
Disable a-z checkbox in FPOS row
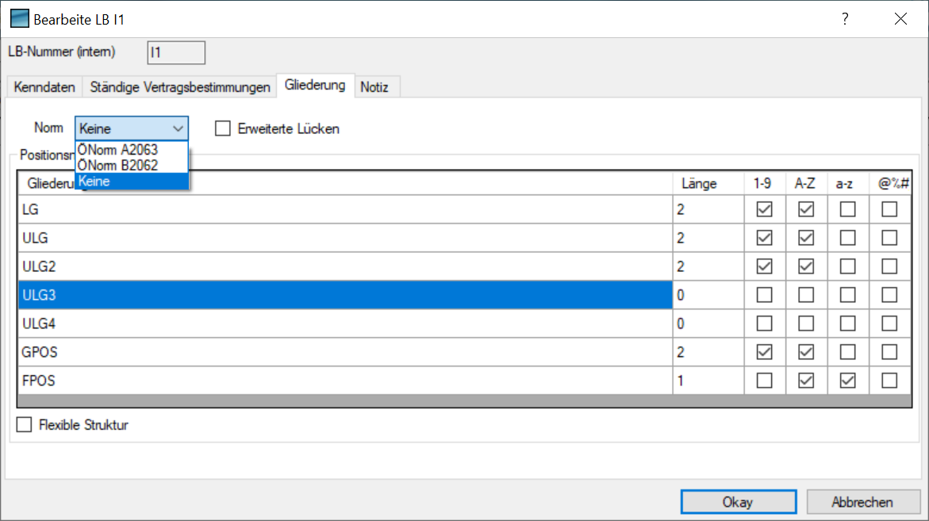847,381
